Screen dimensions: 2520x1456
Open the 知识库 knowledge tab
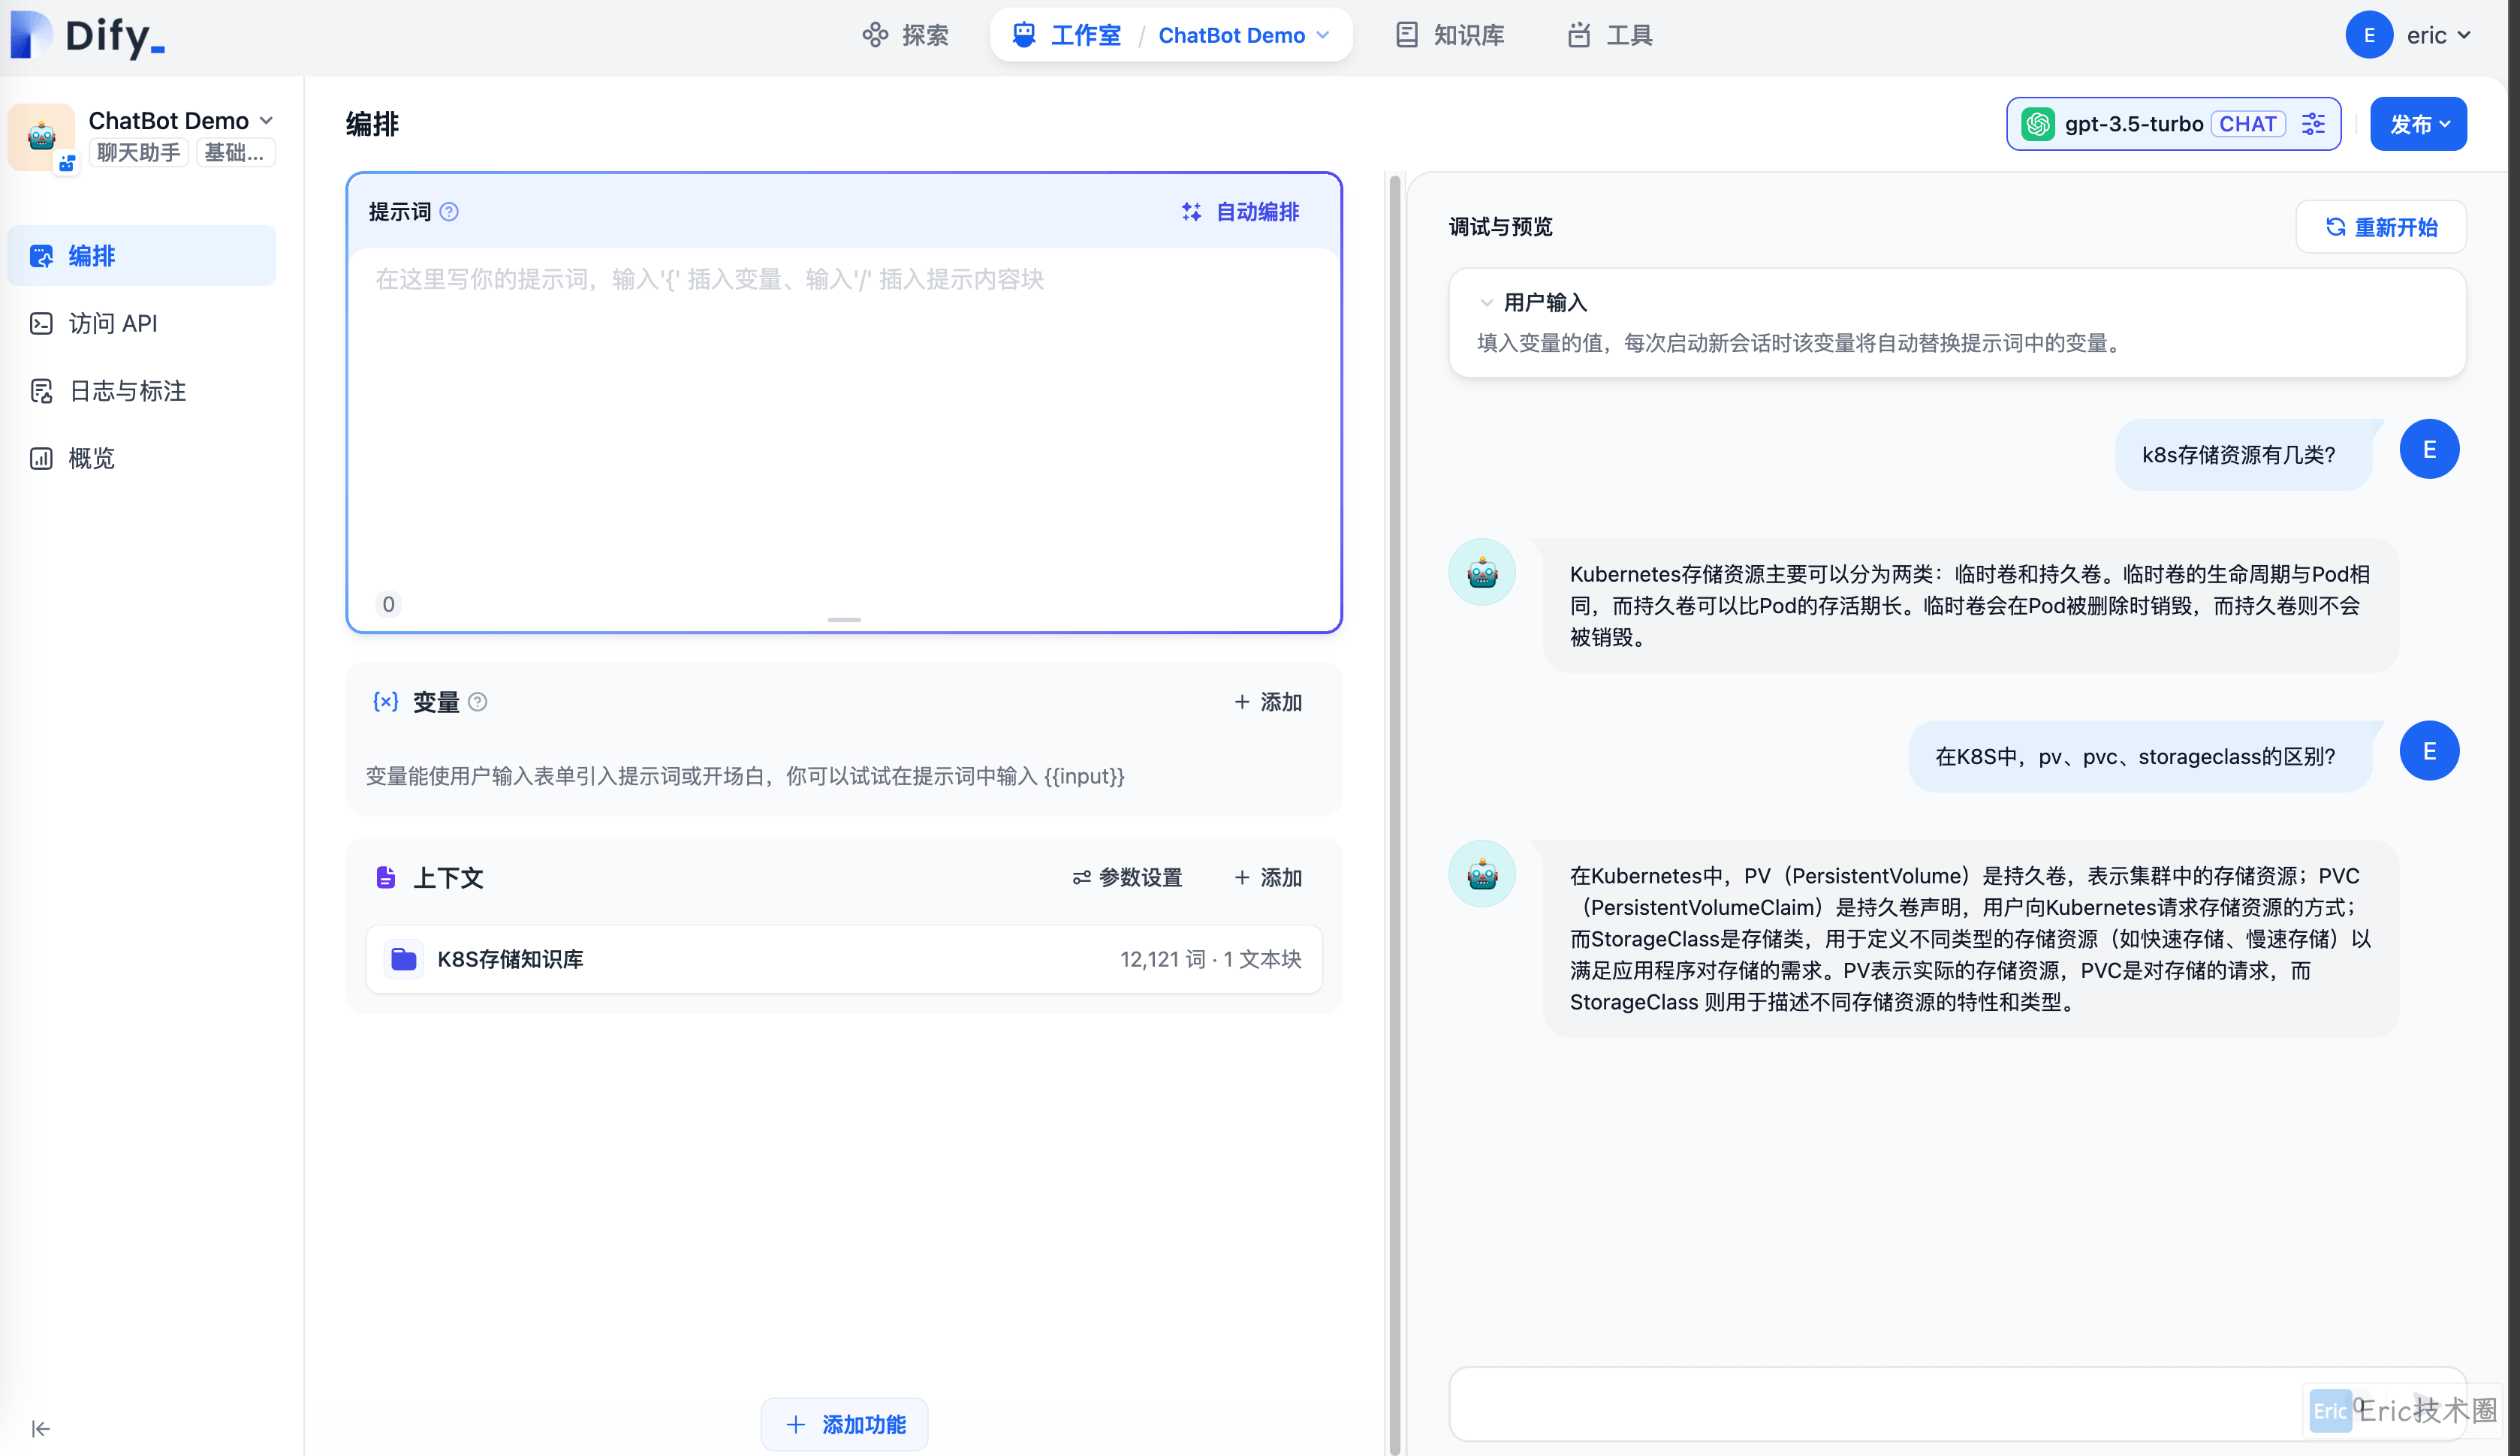point(1450,35)
